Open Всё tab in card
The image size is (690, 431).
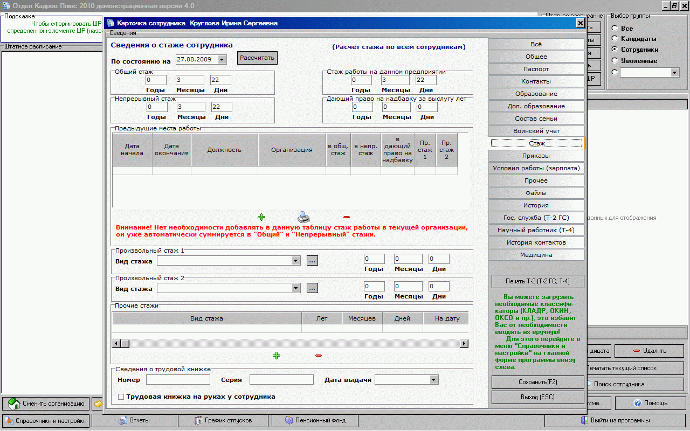coord(536,44)
